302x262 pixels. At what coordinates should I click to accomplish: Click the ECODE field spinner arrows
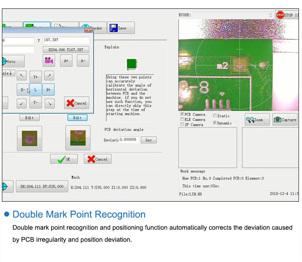coord(271,15)
